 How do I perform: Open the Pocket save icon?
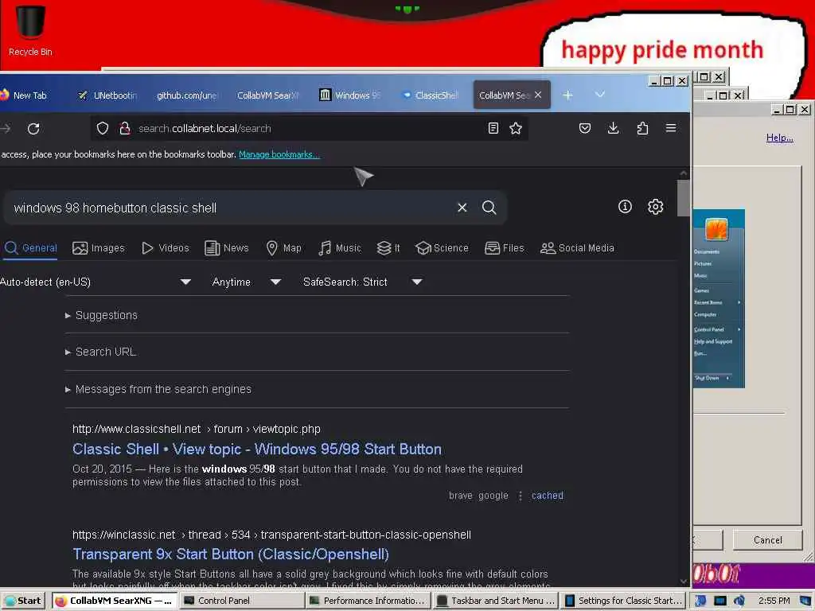[585, 128]
